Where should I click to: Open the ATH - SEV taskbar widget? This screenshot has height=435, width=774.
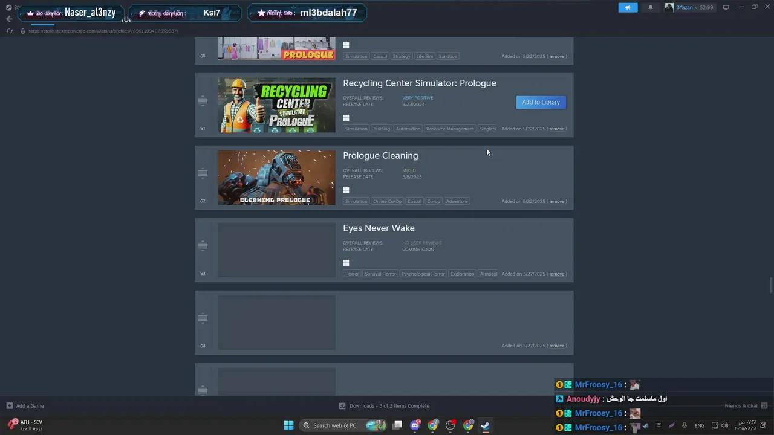pyautogui.click(x=25, y=425)
